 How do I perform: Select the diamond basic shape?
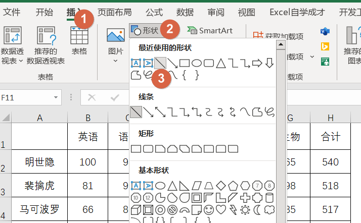(221, 186)
